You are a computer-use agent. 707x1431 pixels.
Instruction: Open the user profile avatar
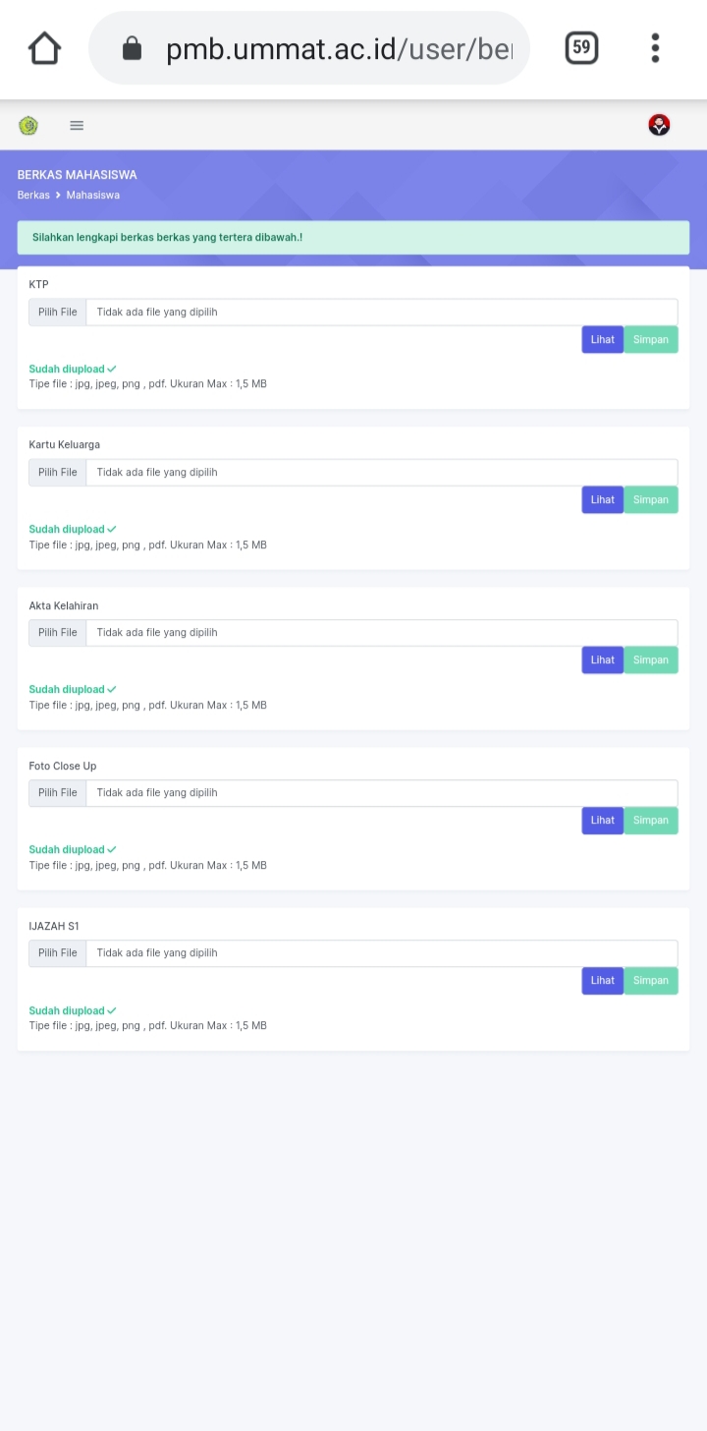click(659, 125)
